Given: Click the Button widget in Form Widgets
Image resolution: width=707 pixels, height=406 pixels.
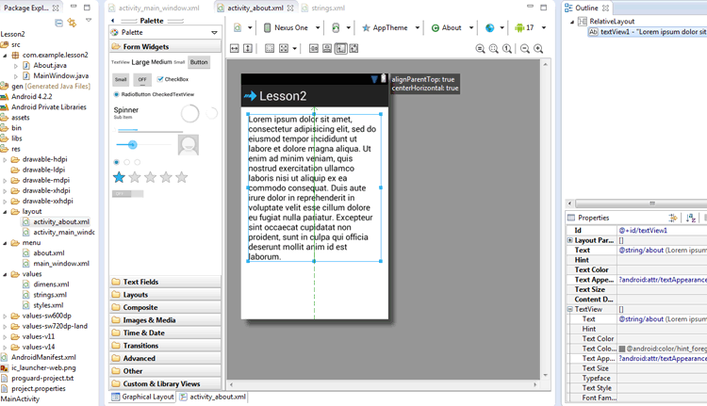Looking at the screenshot, I should point(199,62).
